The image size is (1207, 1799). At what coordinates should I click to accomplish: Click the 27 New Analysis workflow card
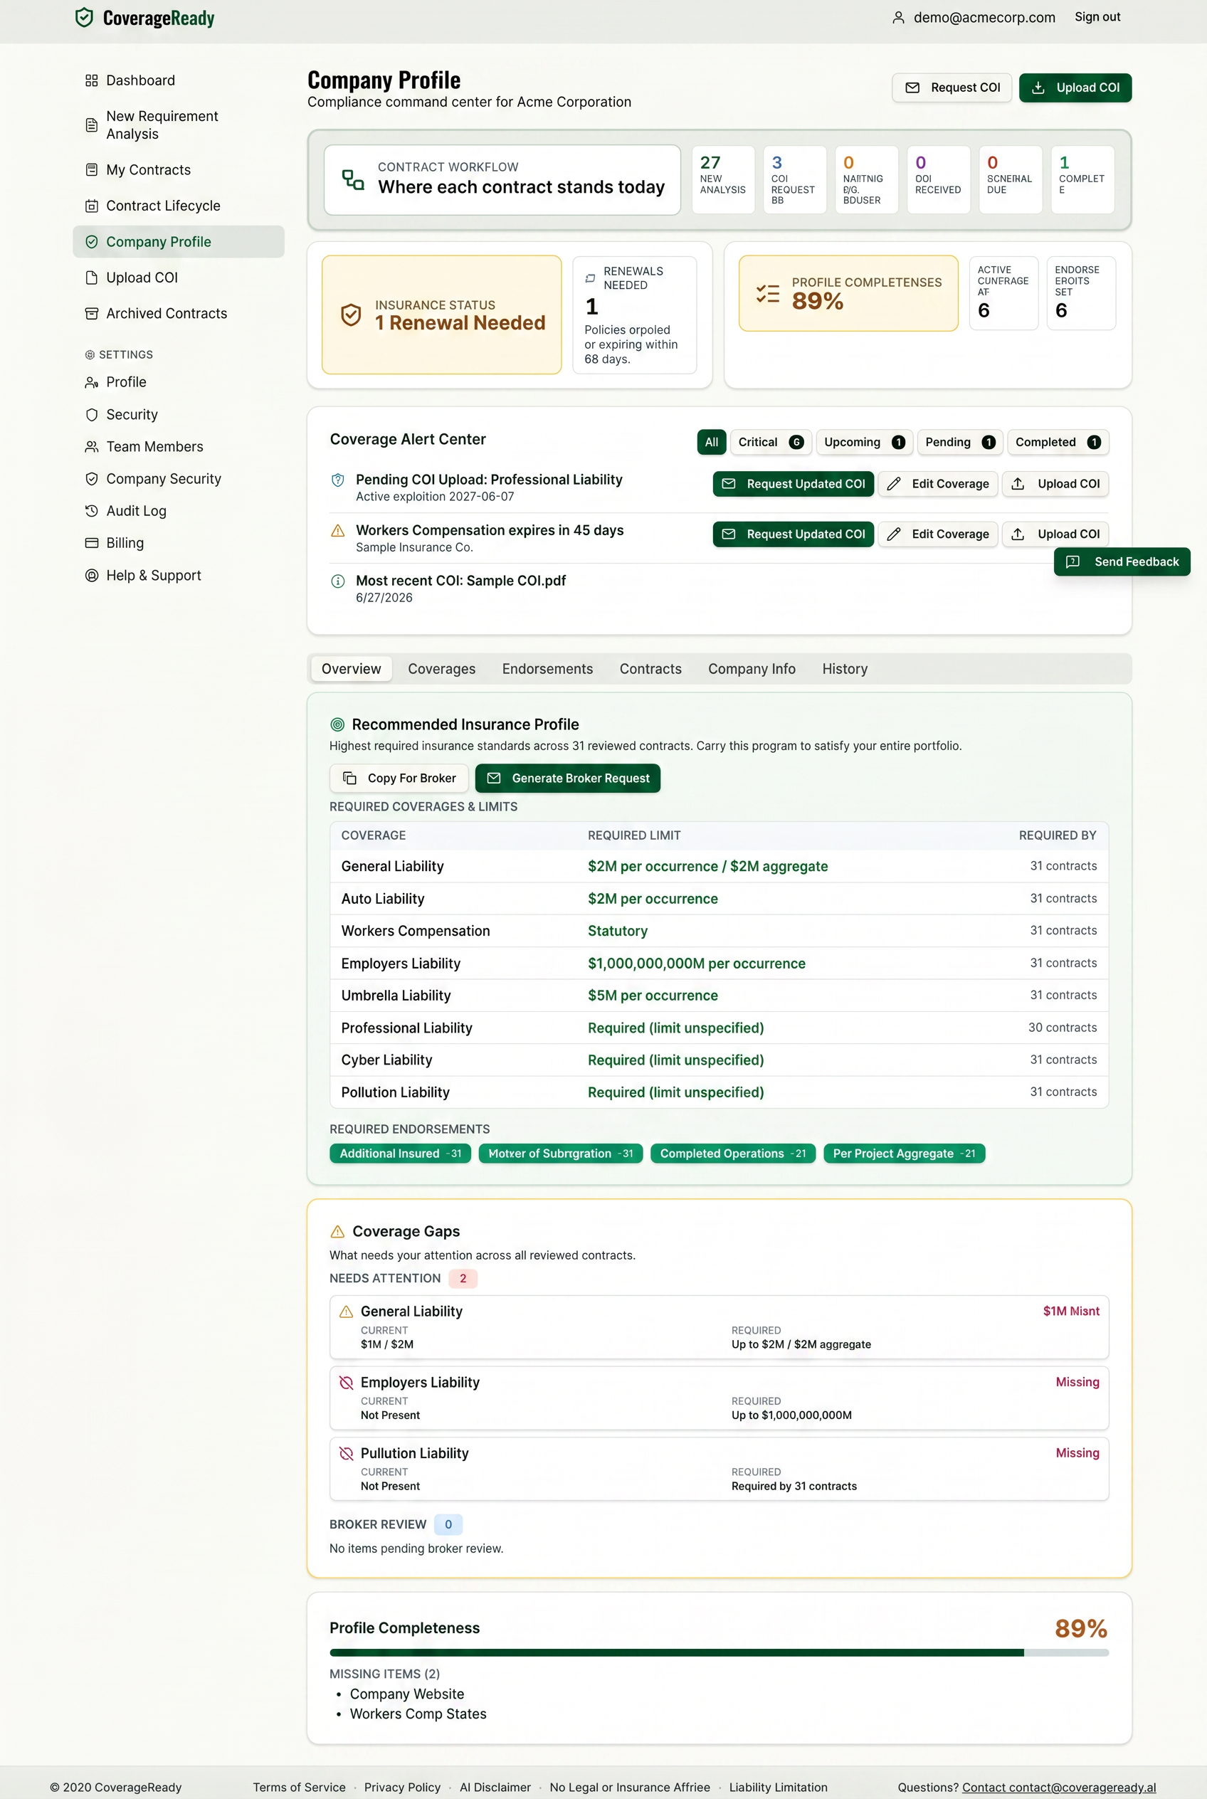724,180
